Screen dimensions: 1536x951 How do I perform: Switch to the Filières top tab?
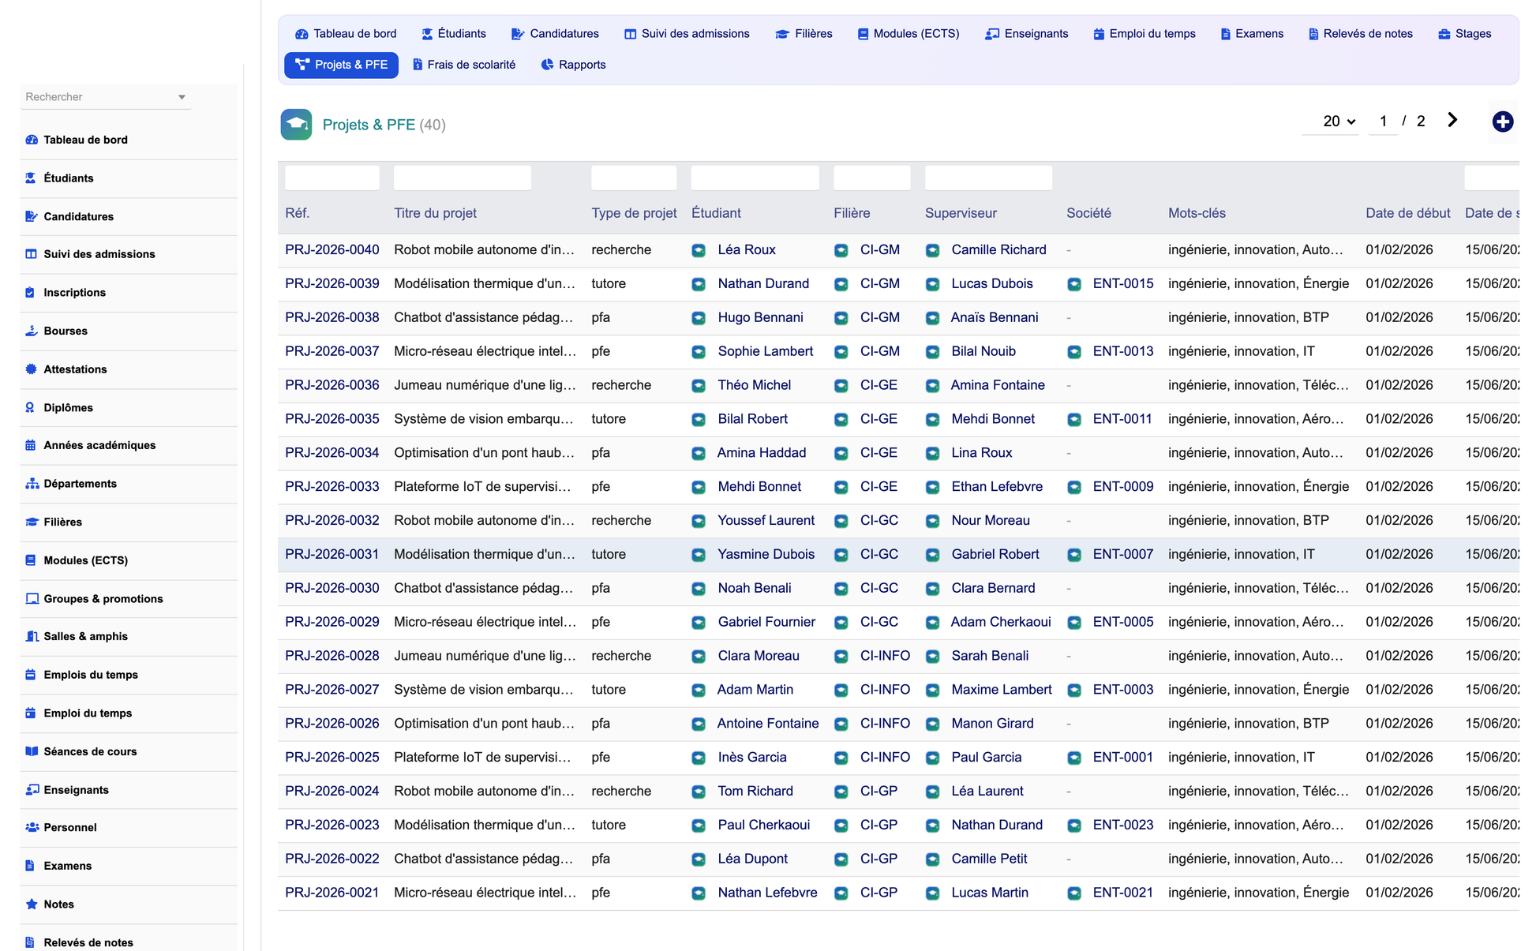click(804, 34)
